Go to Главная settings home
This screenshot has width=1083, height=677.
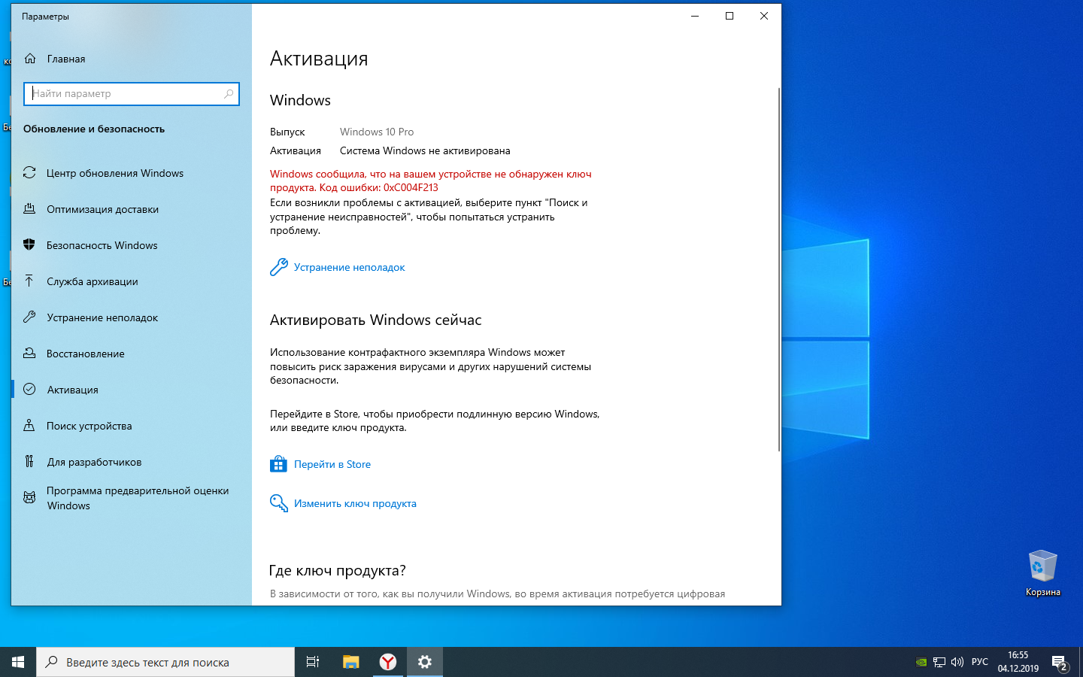pos(66,59)
